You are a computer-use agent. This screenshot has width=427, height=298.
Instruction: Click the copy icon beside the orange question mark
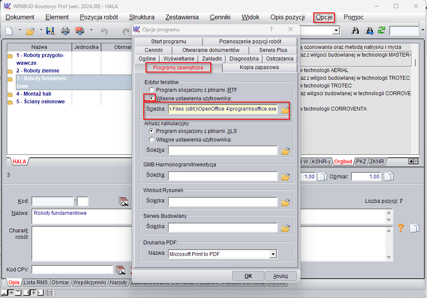(415, 228)
